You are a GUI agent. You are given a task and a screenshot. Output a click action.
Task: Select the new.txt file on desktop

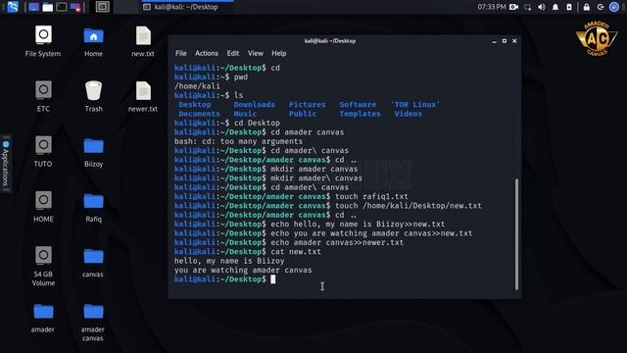click(143, 41)
